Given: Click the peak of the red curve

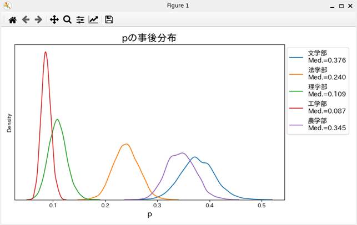Looking at the screenshot, I should click(46, 52).
